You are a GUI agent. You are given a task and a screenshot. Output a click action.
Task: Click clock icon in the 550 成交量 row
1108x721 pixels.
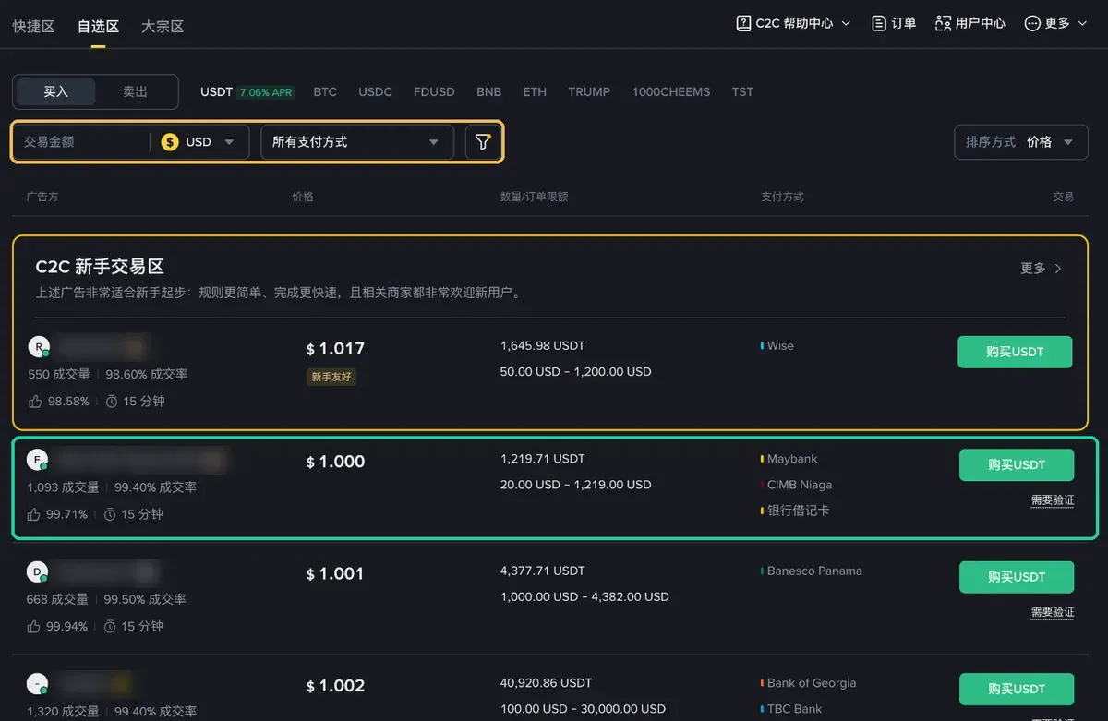(112, 402)
